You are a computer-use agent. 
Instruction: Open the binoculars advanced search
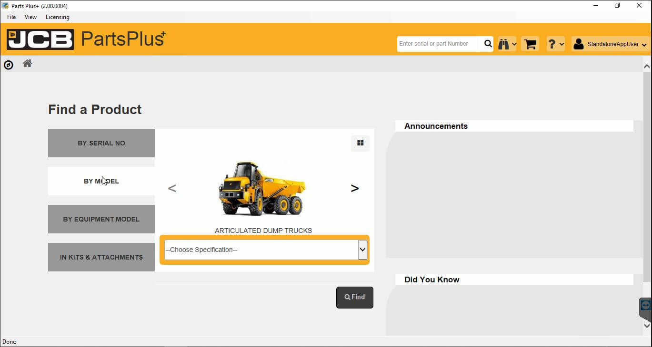pyautogui.click(x=507, y=44)
